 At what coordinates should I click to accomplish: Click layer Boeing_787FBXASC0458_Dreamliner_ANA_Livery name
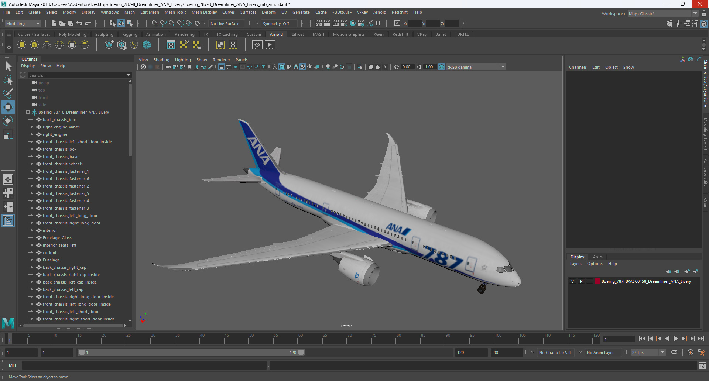646,281
